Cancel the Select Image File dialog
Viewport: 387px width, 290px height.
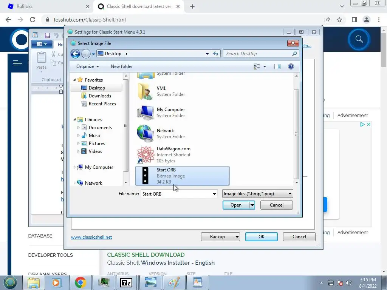[x=276, y=205]
